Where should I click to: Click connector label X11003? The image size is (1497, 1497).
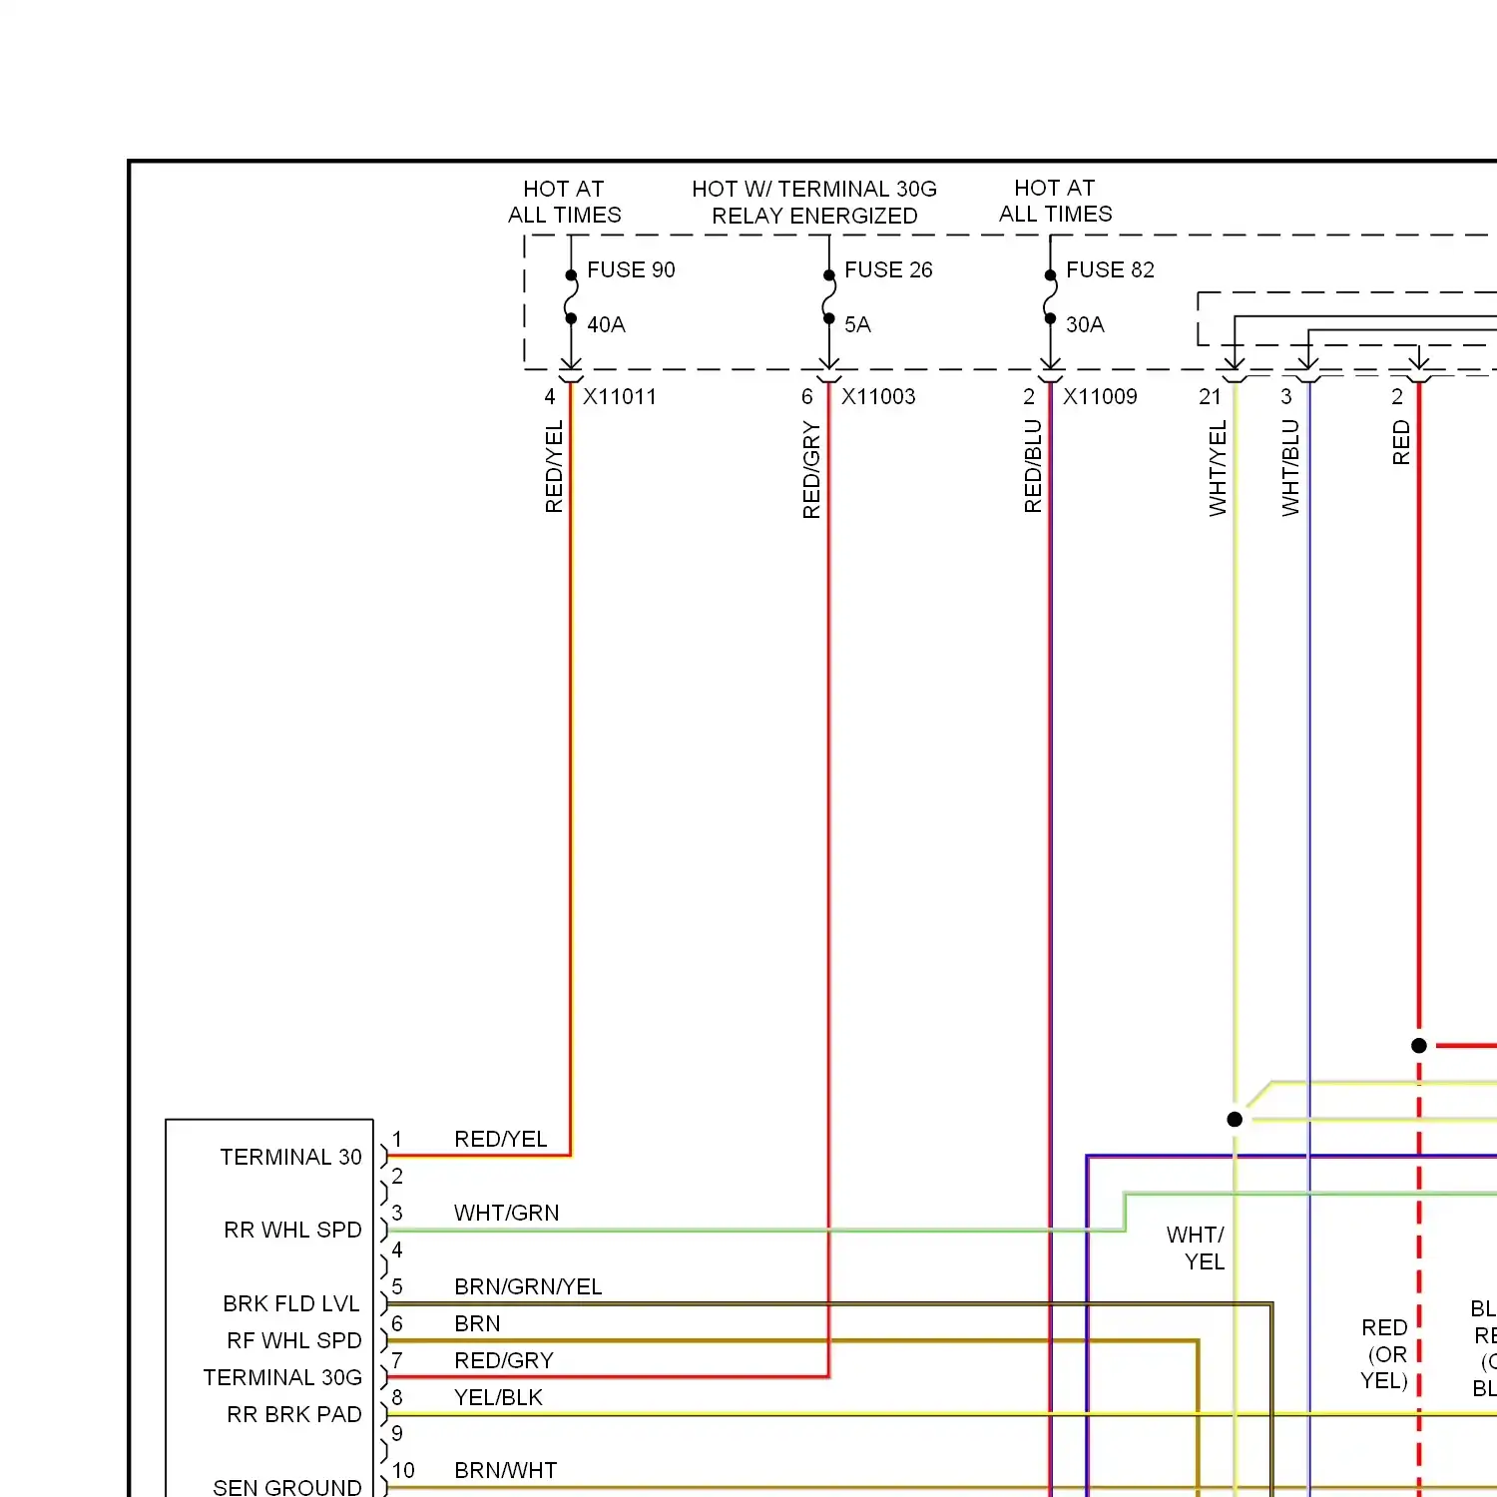coord(878,397)
